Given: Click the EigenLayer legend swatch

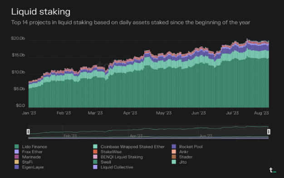Looking at the screenshot, I should pos(16,167).
